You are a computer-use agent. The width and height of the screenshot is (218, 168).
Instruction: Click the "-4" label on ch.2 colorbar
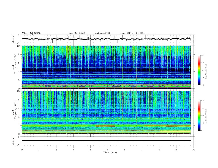coord(203,108)
